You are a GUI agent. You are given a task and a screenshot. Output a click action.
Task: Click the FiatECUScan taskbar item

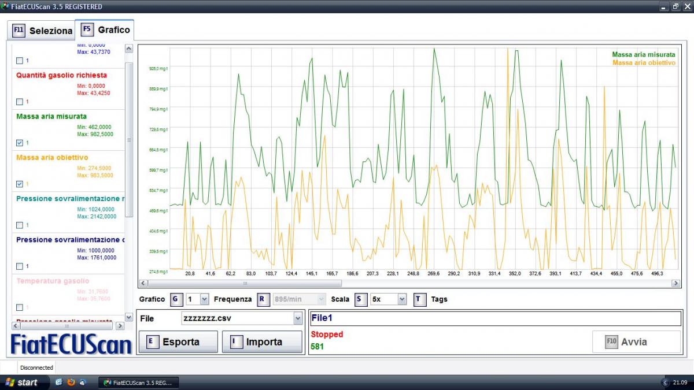coord(139,382)
